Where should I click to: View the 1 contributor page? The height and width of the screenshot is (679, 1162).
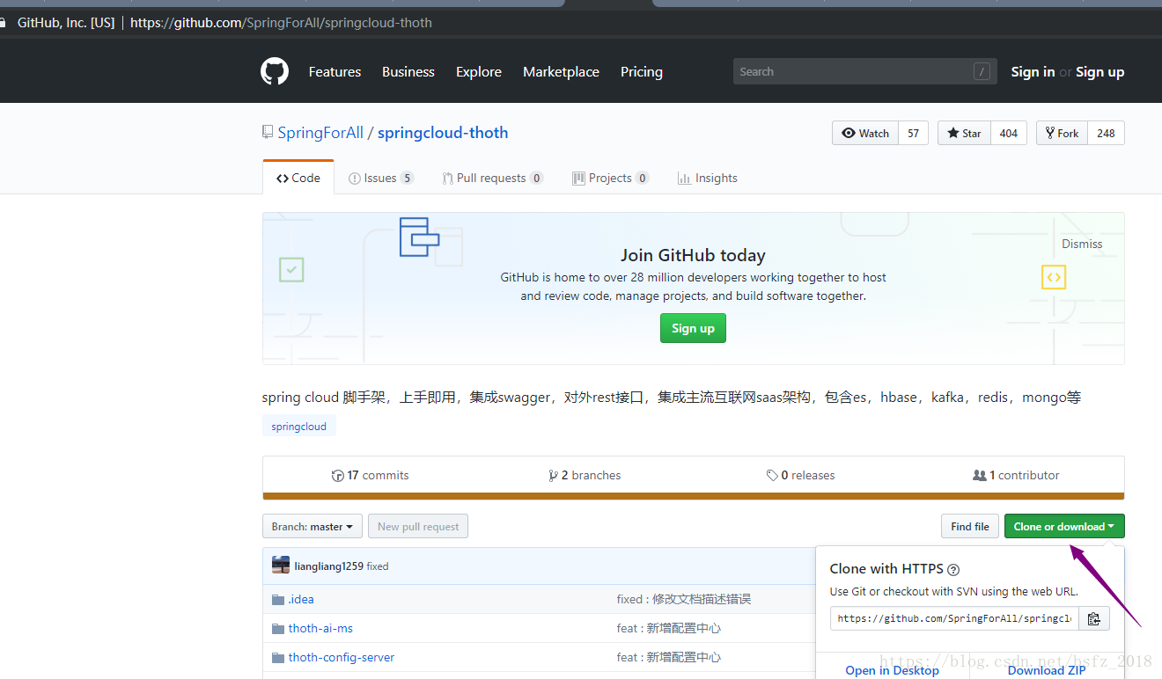1016,475
